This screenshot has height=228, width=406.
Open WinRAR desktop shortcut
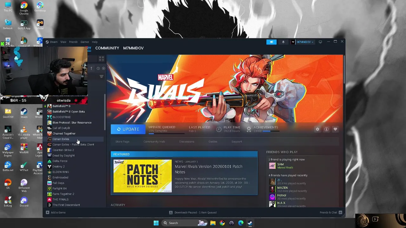coord(24,149)
